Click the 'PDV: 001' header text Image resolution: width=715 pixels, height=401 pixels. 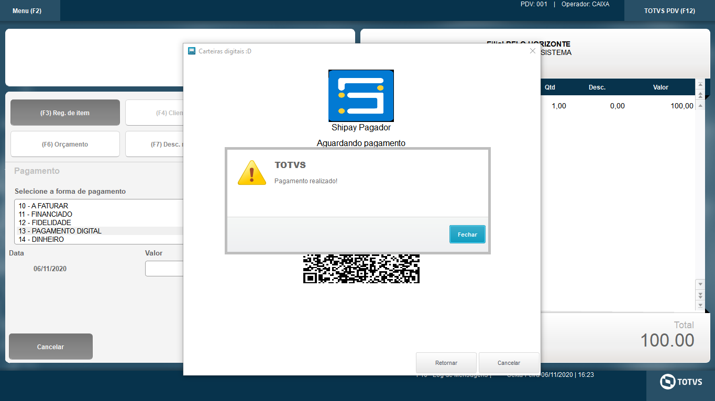click(x=534, y=4)
